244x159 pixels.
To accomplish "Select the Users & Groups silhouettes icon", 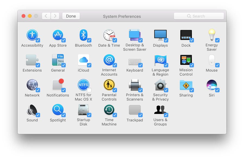I will [x=160, y=110].
